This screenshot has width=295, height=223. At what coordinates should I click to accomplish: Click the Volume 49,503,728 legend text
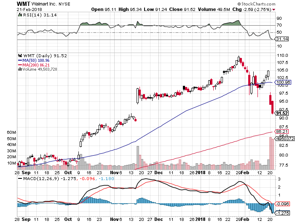click(40, 69)
